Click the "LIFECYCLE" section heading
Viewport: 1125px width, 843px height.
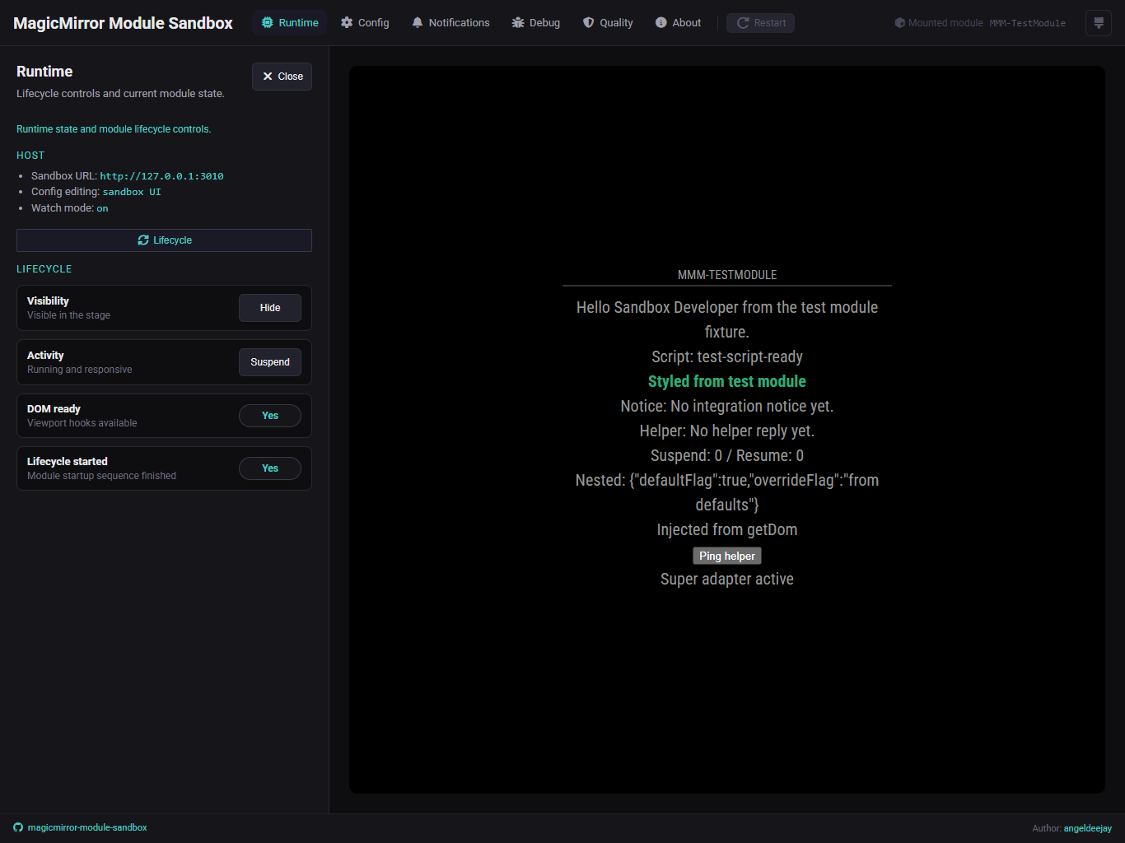coord(44,269)
